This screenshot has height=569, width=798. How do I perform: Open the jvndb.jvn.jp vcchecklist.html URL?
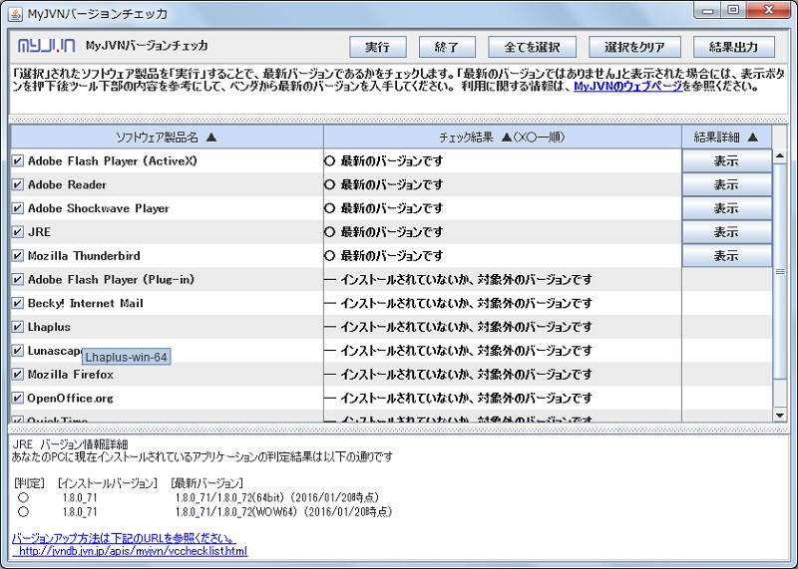pos(133,551)
